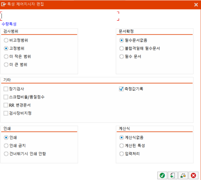Cancel with the red X button
The width and height of the screenshot is (201, 180).
click(193, 175)
